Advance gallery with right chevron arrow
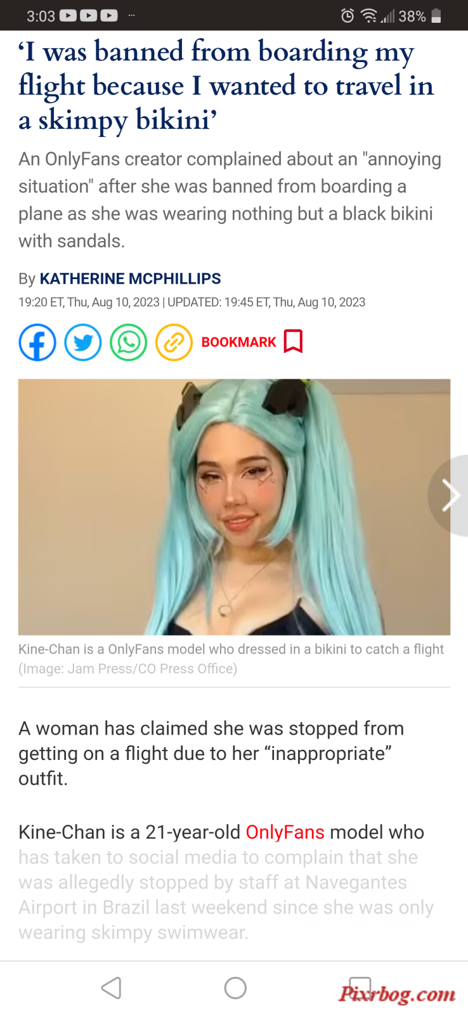This screenshot has height=1015, width=468. click(450, 495)
